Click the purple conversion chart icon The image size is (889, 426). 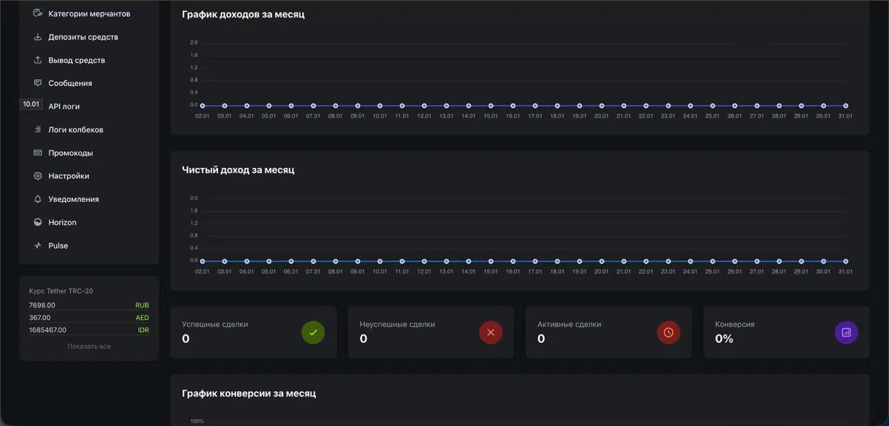[846, 332]
